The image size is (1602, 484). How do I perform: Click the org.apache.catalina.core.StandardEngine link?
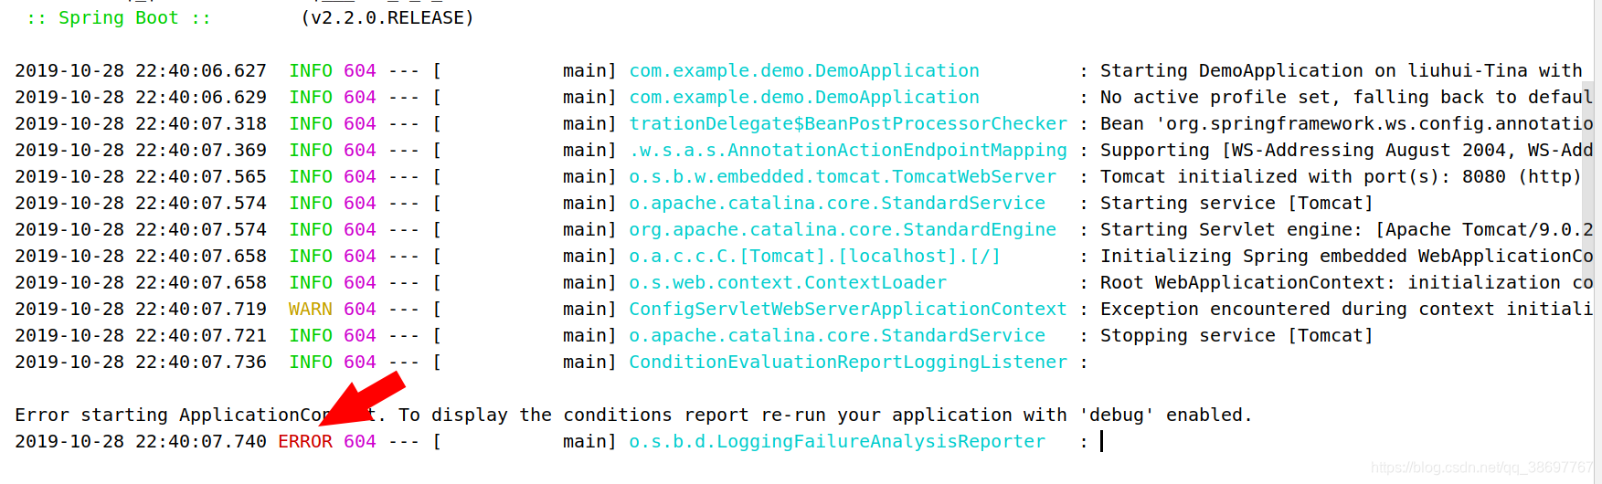point(843,230)
